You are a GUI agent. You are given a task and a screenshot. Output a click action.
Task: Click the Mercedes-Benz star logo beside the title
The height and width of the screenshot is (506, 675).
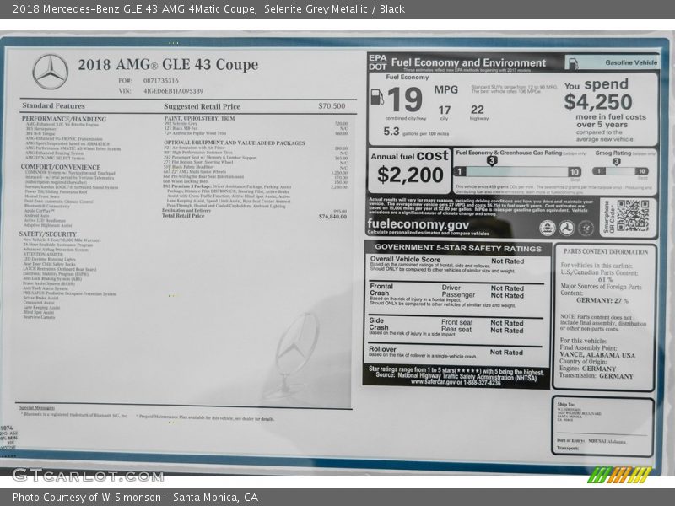click(x=51, y=73)
